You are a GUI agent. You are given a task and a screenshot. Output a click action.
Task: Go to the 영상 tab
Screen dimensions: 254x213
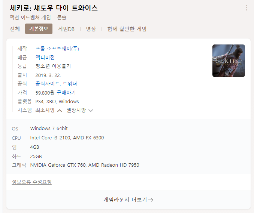[91, 29]
